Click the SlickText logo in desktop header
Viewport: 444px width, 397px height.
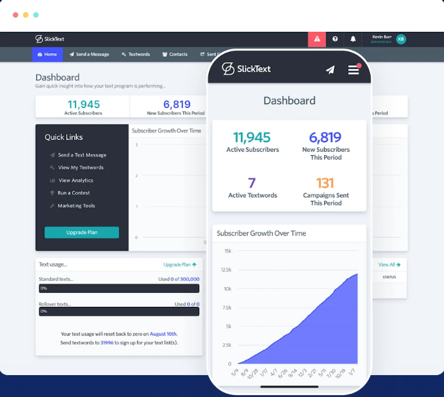point(50,39)
